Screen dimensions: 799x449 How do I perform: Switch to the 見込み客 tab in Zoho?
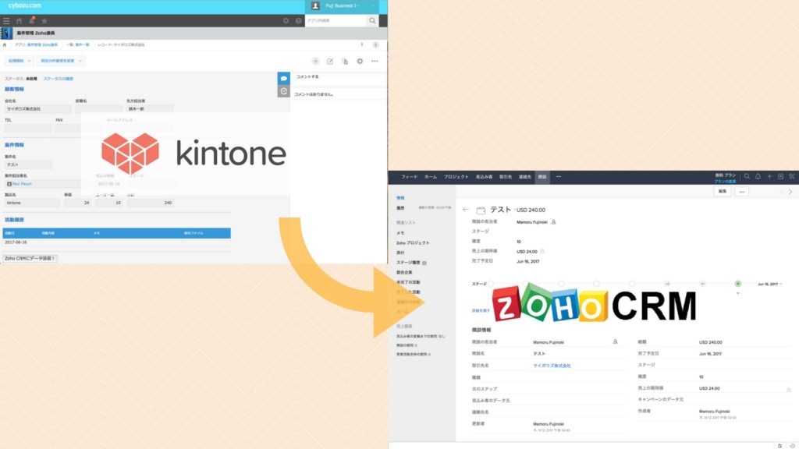click(484, 177)
